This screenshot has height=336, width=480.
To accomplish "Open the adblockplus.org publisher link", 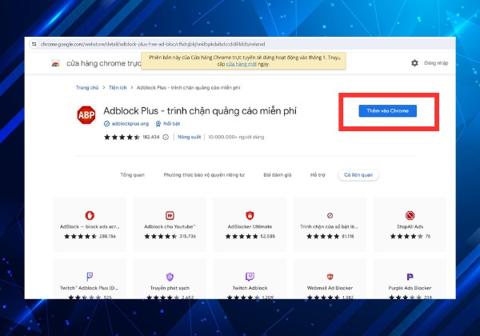I will pyautogui.click(x=130, y=124).
